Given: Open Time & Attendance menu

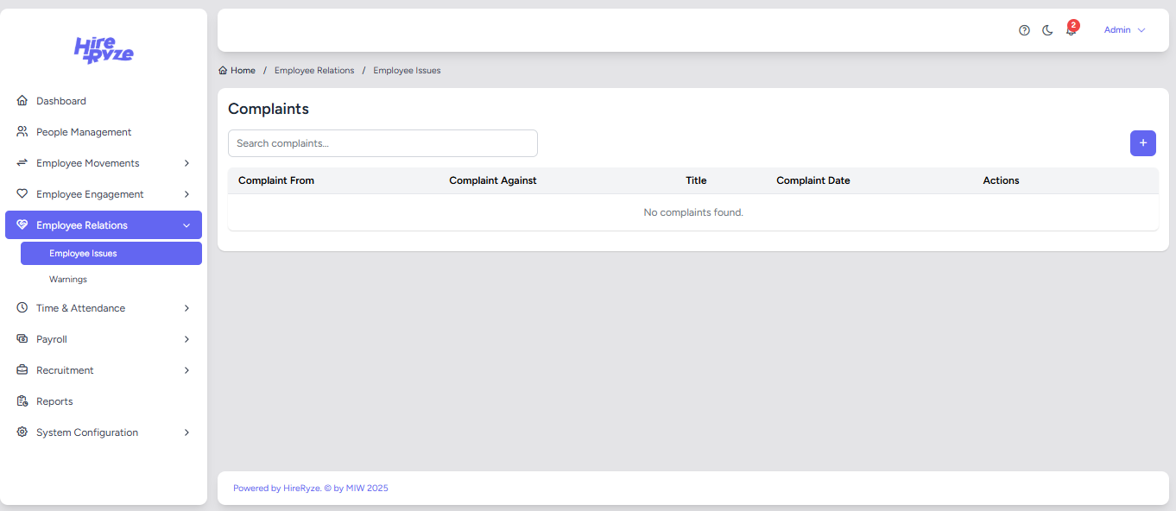Looking at the screenshot, I should [x=80, y=308].
